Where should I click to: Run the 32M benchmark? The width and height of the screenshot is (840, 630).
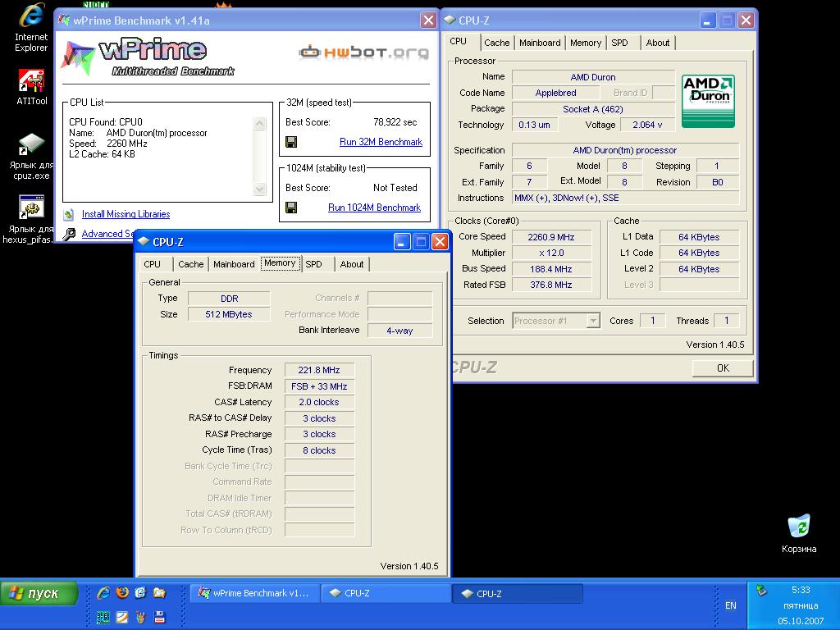(x=381, y=142)
